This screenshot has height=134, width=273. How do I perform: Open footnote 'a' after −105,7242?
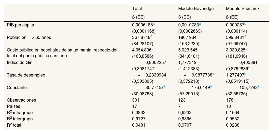tap(259, 86)
